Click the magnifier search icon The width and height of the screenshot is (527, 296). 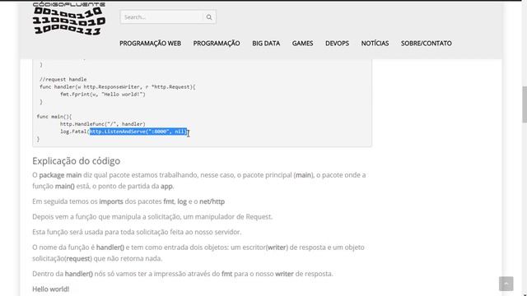pos(209,17)
